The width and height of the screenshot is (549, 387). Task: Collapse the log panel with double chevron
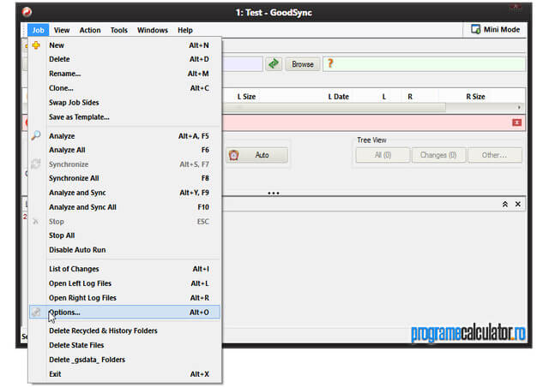click(x=505, y=204)
